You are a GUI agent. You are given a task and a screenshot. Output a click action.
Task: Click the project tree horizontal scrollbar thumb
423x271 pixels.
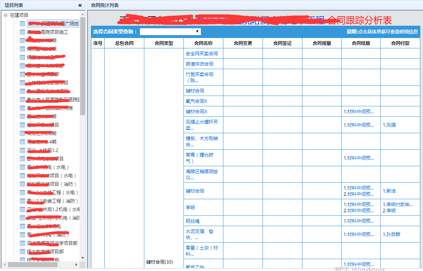(x=33, y=264)
